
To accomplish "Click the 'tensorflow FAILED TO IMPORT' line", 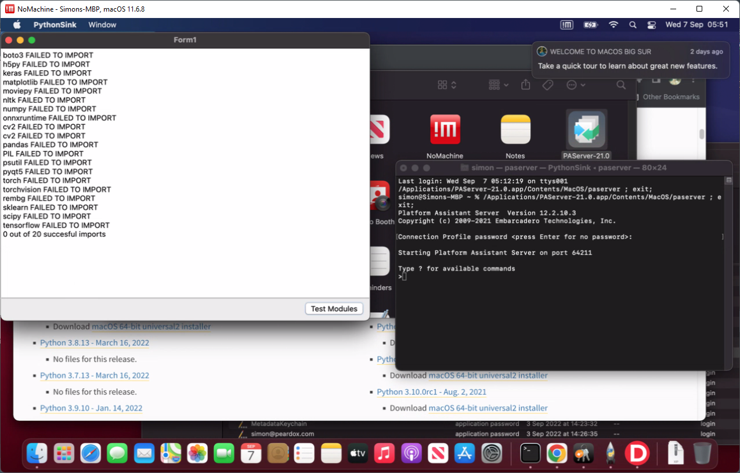I will click(56, 225).
